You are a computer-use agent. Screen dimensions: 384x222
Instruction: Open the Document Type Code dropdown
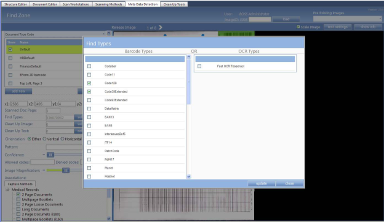55,34
